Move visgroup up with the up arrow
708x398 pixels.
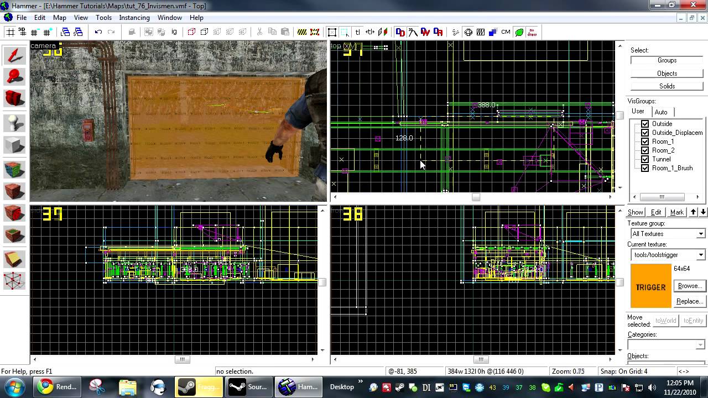tap(694, 212)
